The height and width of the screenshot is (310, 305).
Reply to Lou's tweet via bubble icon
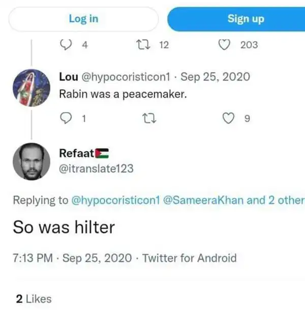tap(66, 119)
